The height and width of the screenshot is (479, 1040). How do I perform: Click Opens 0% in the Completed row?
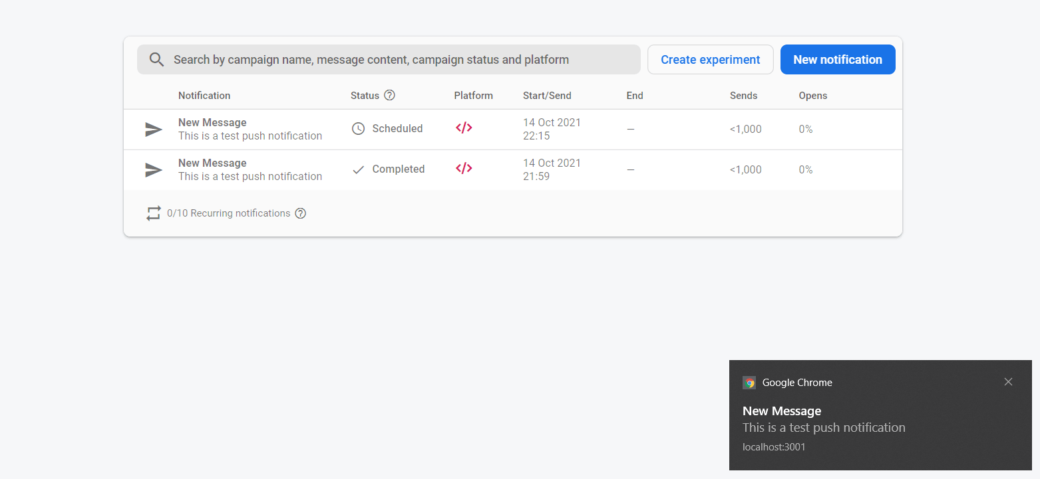(806, 170)
